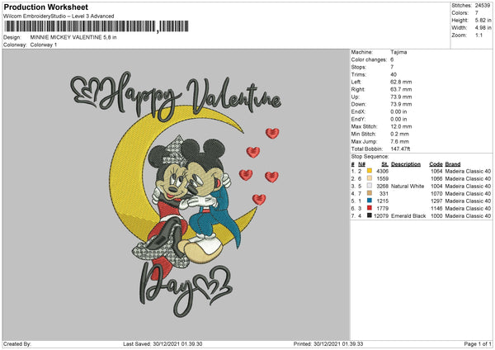Screen dimensions: 495x350
Task: Select 'Wilcom EmbroideryStudio – Level 3 Advanced' text
Action: [x=59, y=17]
